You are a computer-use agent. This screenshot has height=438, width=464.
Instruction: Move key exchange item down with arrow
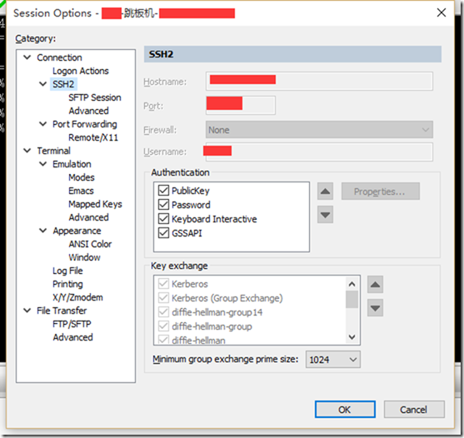tap(375, 308)
